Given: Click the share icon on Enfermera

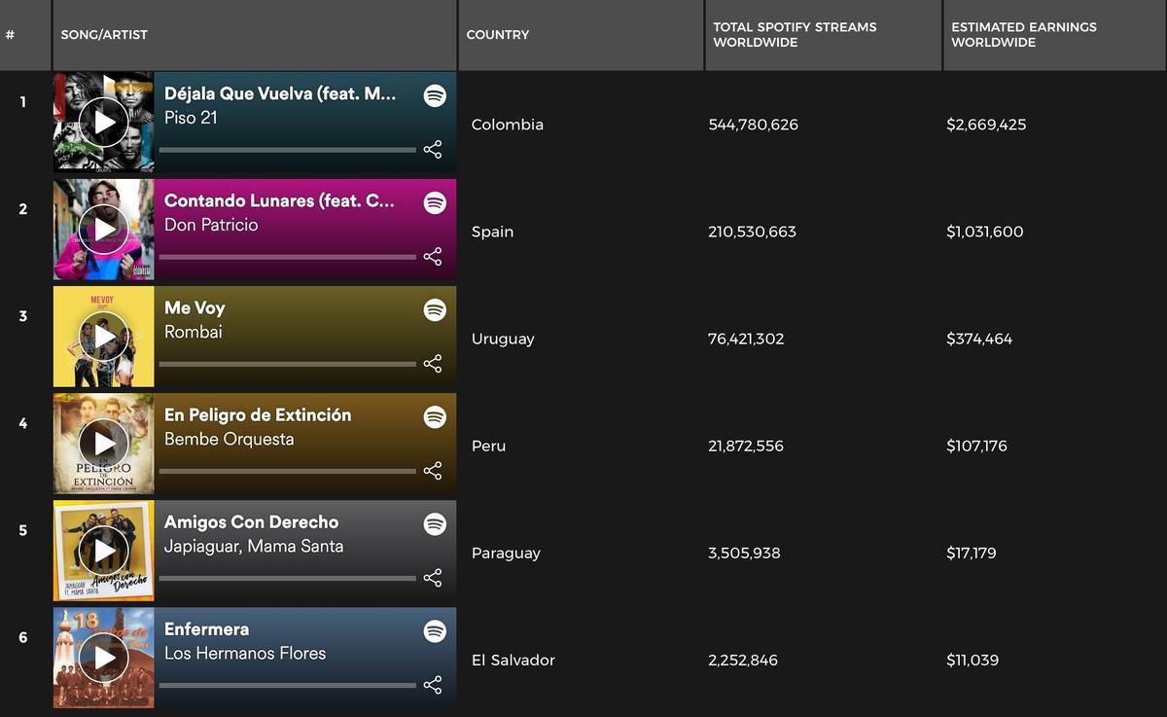Looking at the screenshot, I should click(432, 685).
